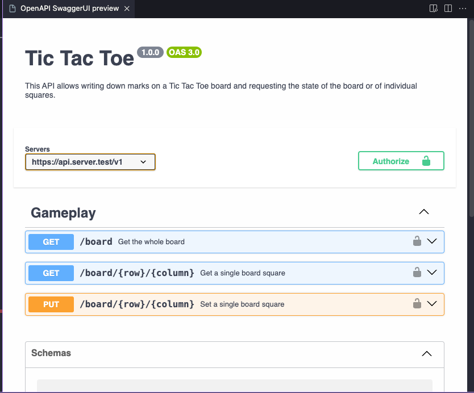474x393 pixels.
Task: Click the Authorize button
Action: point(401,161)
